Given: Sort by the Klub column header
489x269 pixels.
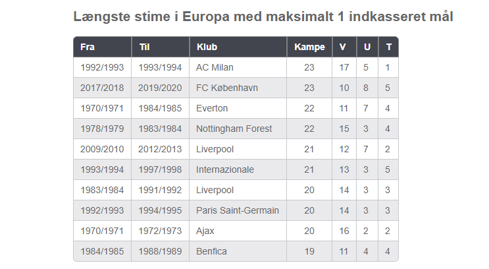Looking at the screenshot, I should 207,47.
